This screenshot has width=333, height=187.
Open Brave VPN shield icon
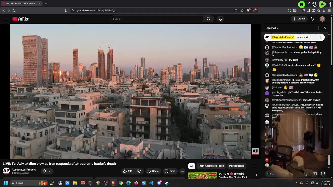point(324,10)
